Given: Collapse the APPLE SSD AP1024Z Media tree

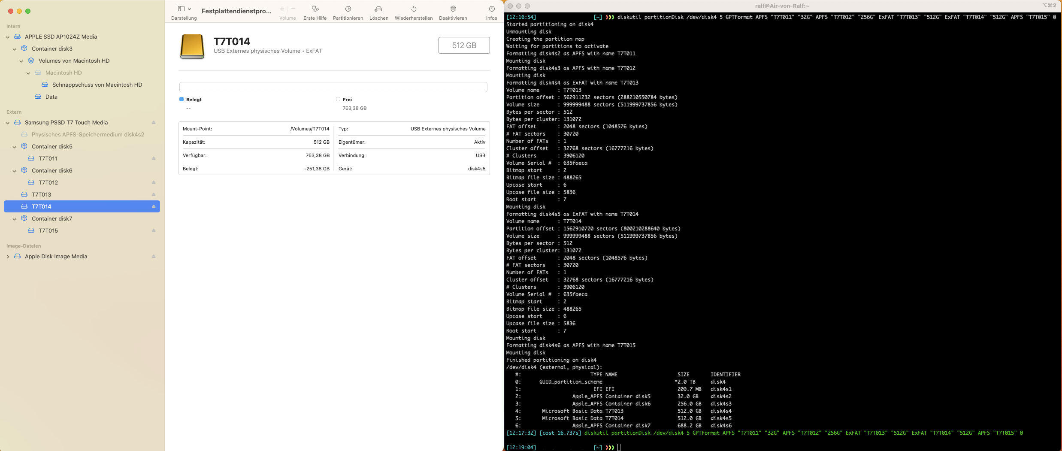Looking at the screenshot, I should pyautogui.click(x=8, y=37).
